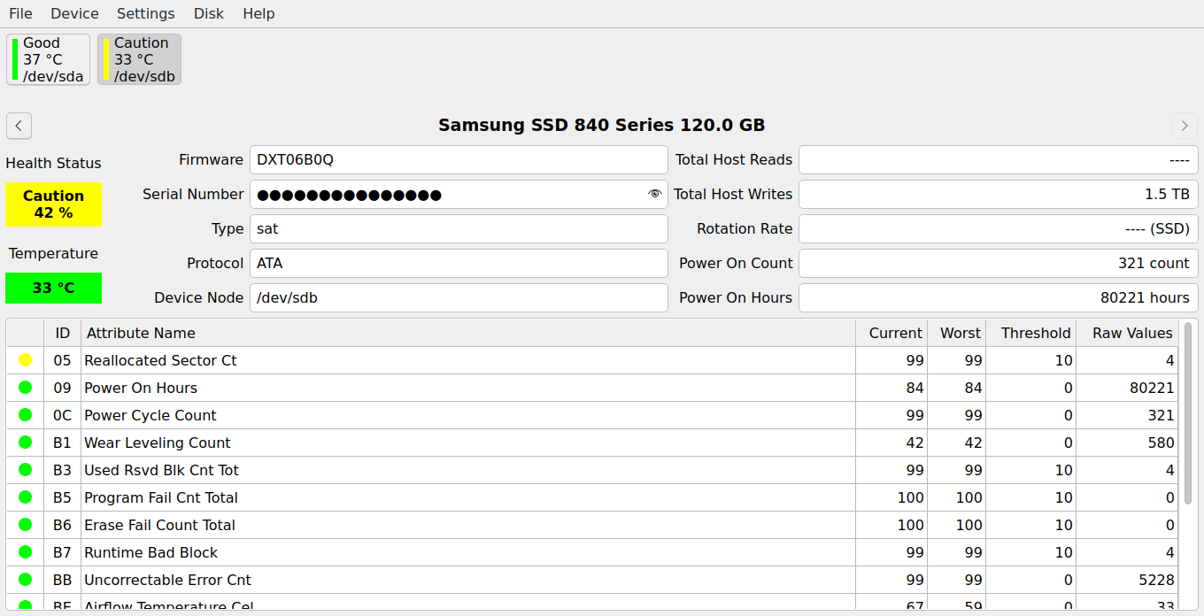Click the Device Node field showing /dev/sdb
This screenshot has width=1204, height=616.
[459, 297]
